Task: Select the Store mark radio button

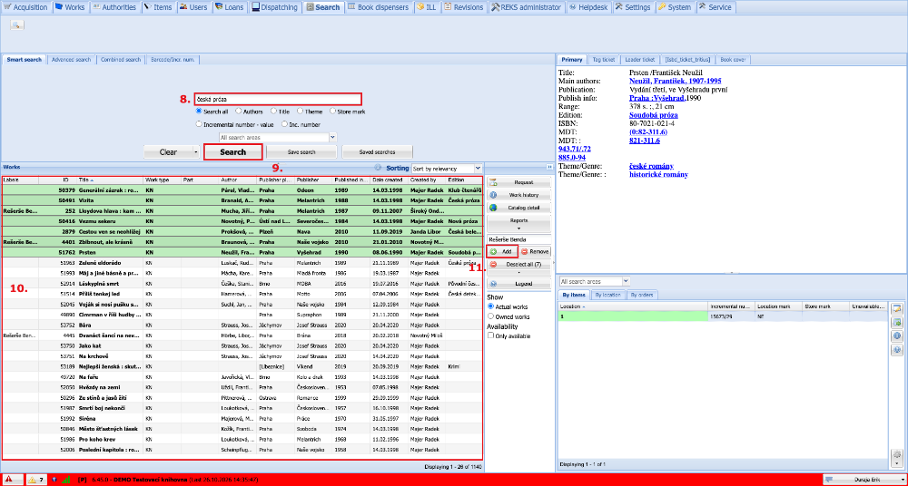Action: pos(332,112)
